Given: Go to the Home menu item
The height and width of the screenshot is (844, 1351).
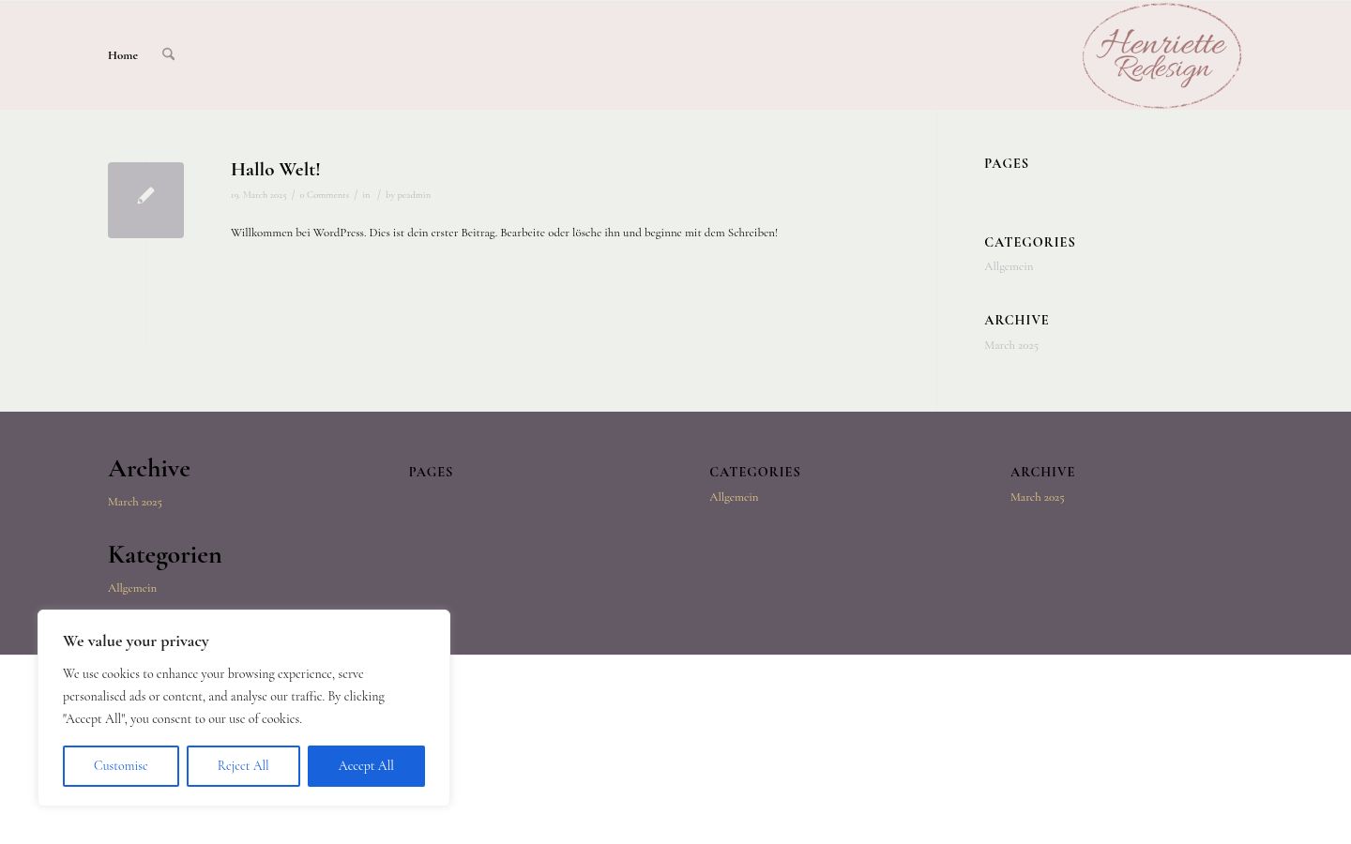Looking at the screenshot, I should coord(123,55).
